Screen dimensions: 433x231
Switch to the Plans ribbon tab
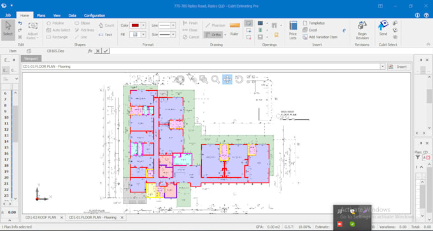click(x=41, y=16)
